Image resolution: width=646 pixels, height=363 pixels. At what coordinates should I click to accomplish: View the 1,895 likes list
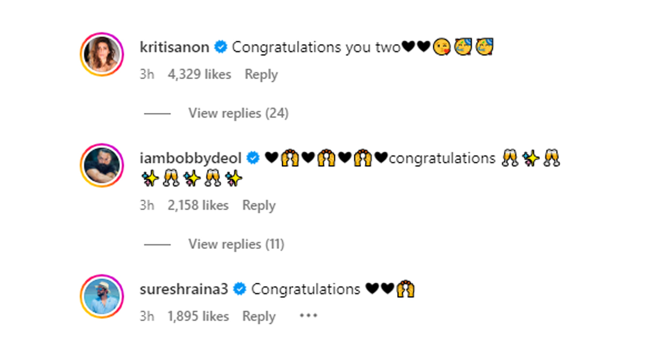tap(198, 317)
